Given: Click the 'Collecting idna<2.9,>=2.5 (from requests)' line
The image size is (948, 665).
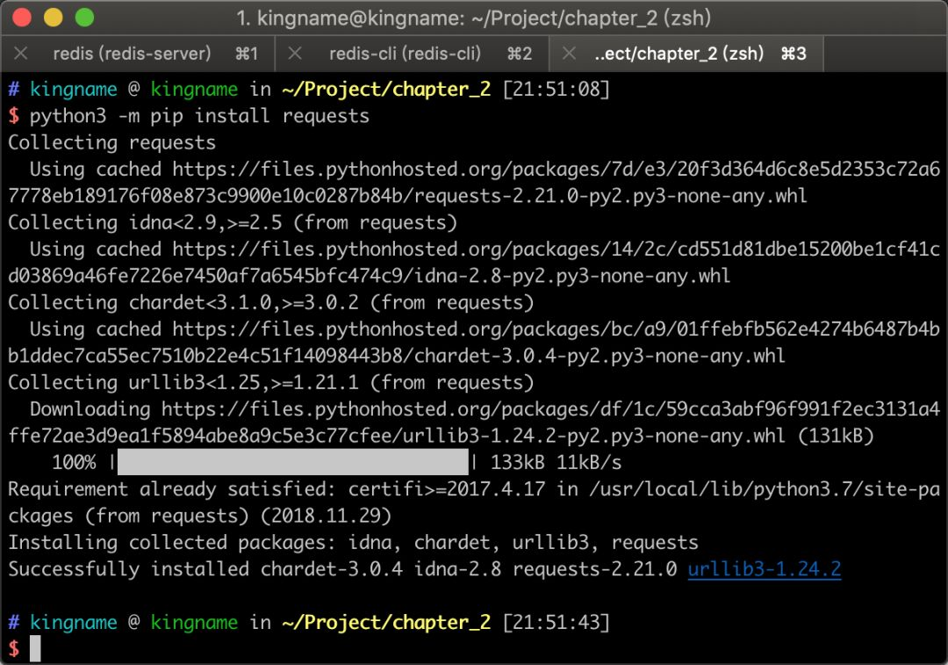Looking at the screenshot, I should coord(233,222).
